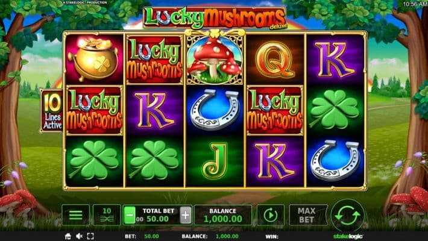Screen dimensions: 428x241
Task: Click the Stakelogic logo link
Action: 347,236
